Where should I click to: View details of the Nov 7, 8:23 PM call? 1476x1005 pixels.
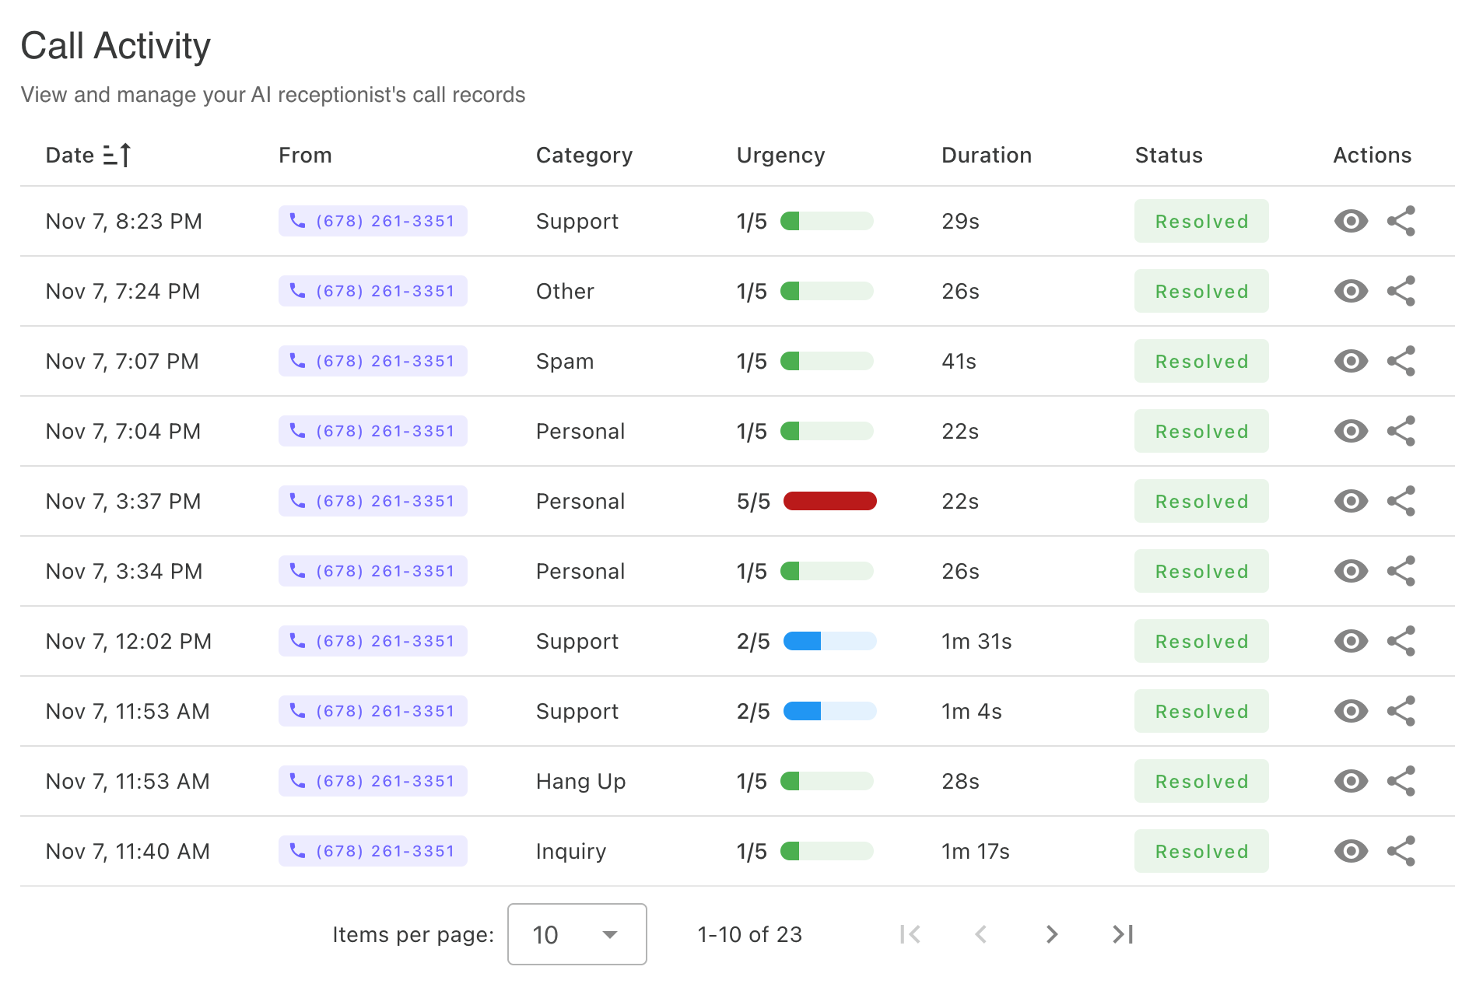point(1351,221)
